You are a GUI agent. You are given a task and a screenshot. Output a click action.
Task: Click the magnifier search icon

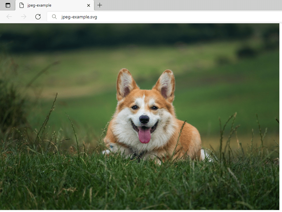54,16
